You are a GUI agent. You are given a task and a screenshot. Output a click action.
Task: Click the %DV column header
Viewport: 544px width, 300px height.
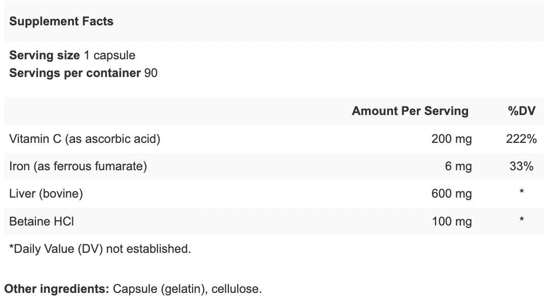tap(521, 111)
